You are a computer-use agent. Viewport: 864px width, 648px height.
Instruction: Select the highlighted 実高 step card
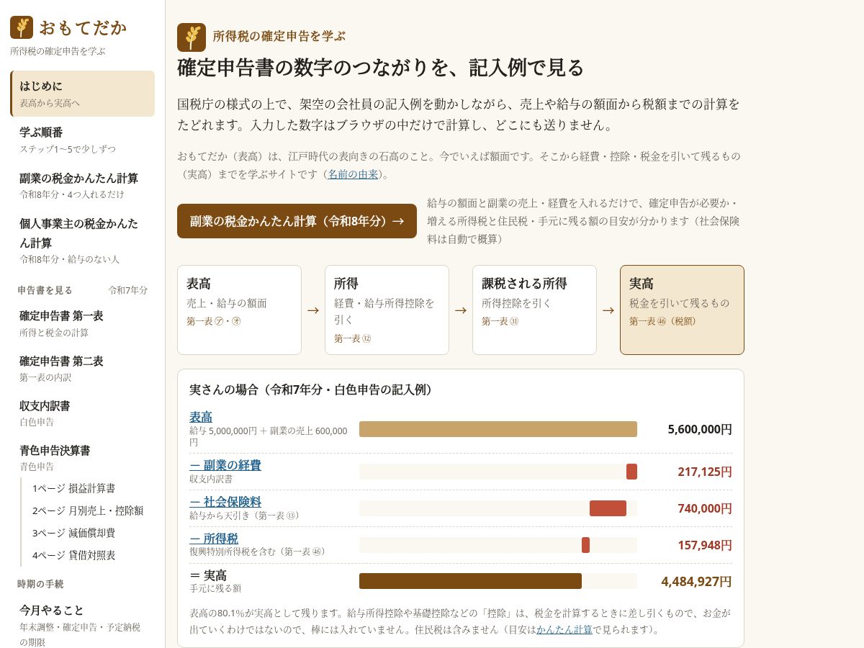[682, 310]
